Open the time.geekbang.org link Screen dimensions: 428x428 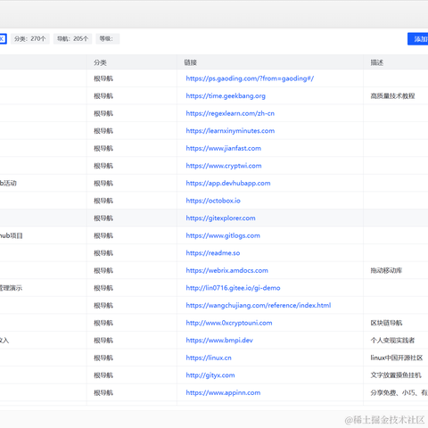(226, 96)
